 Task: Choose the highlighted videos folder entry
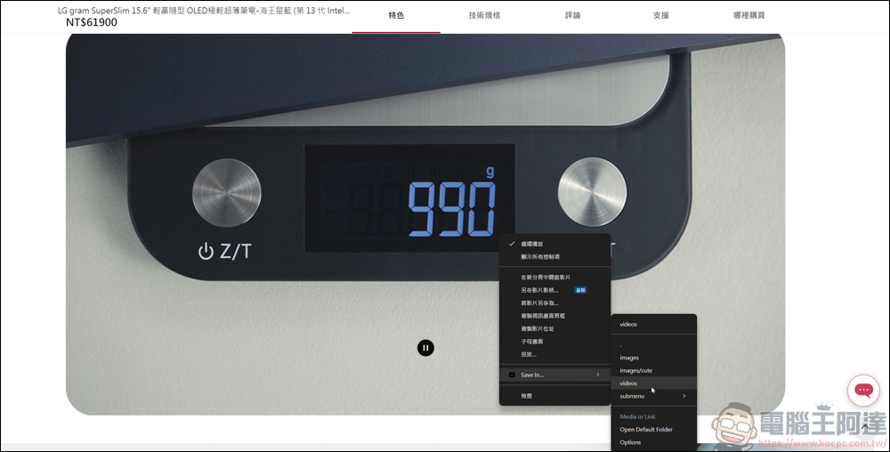pyautogui.click(x=653, y=383)
